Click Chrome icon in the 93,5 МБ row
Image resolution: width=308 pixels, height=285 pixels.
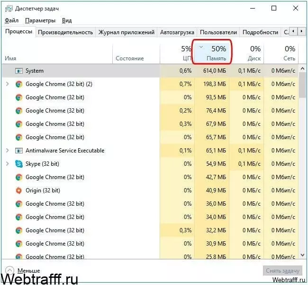coord(19,97)
